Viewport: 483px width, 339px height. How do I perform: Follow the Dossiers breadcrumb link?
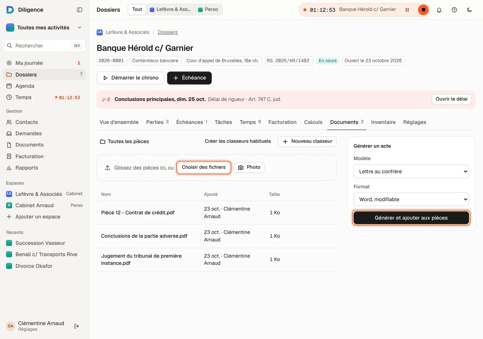168,32
